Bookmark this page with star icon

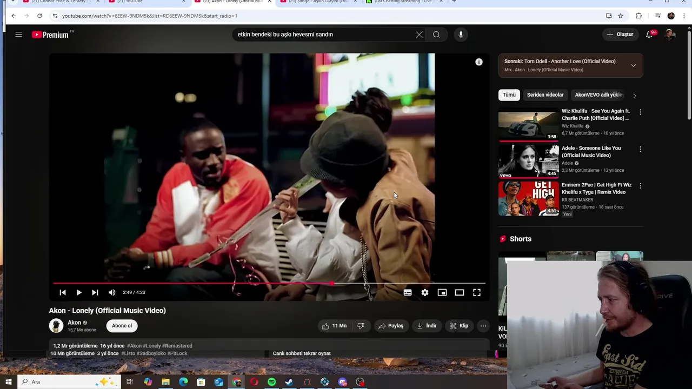pyautogui.click(x=621, y=16)
